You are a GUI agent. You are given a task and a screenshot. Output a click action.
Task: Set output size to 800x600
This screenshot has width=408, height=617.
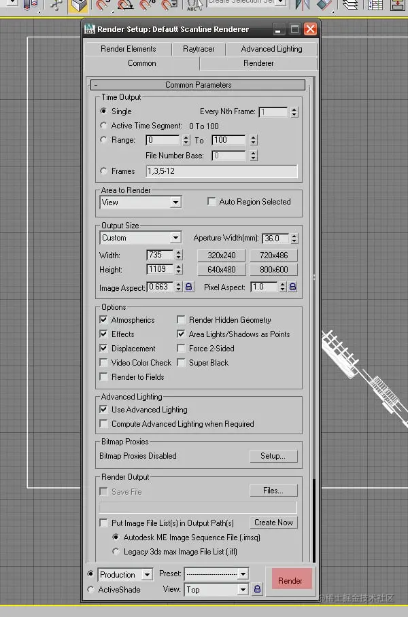pyautogui.click(x=274, y=270)
